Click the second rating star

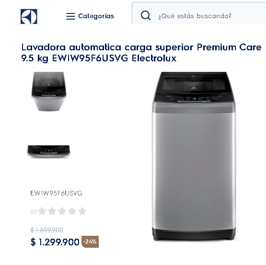(x=52, y=211)
